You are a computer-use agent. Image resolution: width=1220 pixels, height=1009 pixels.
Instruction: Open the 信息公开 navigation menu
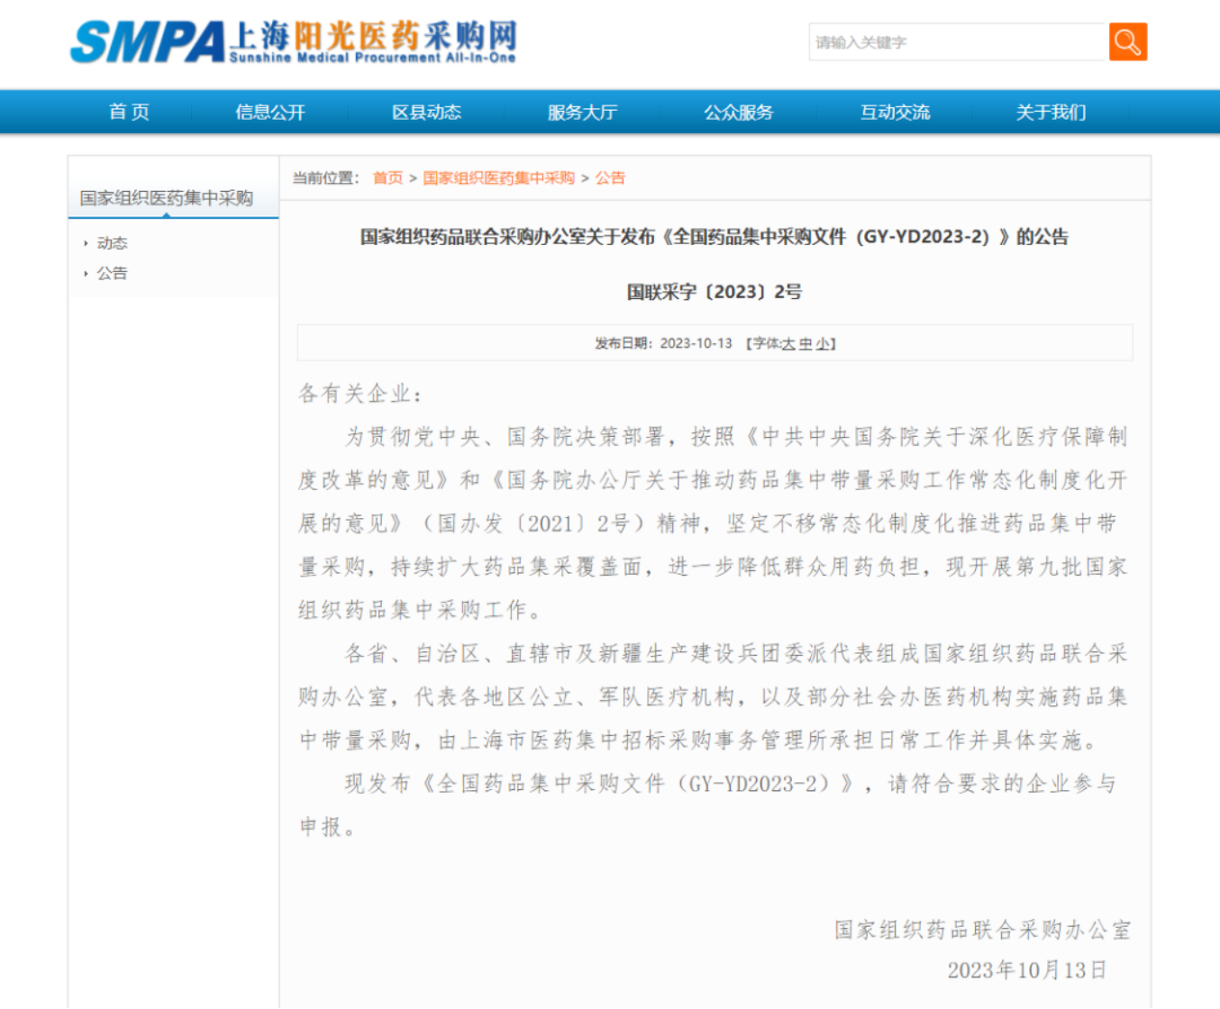[270, 112]
